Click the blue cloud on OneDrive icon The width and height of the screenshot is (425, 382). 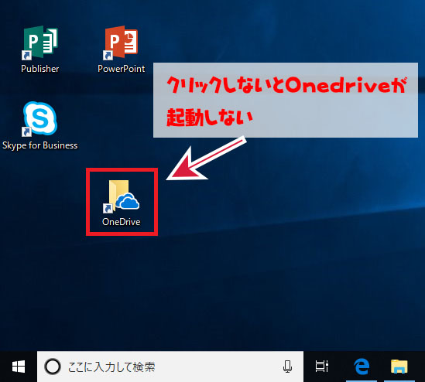128,201
